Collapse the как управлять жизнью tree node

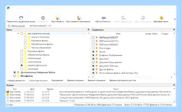(18, 34)
